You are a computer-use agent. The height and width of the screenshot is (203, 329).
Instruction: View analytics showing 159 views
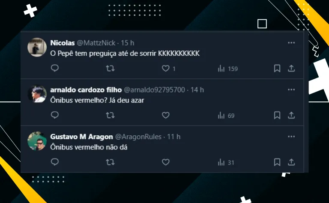coord(227,69)
